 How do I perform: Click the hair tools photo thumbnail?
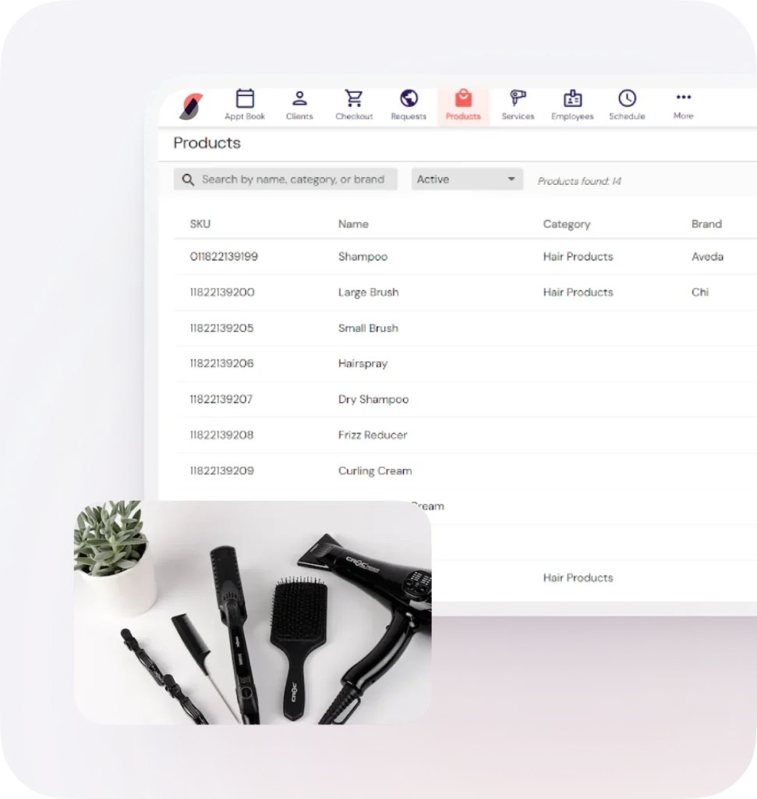(253, 613)
